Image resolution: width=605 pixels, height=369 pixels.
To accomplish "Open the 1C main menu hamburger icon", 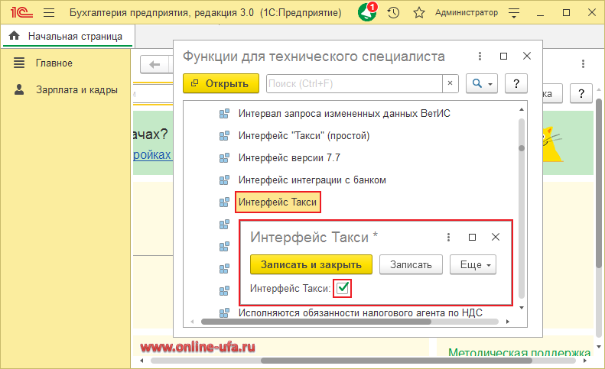I will [x=49, y=13].
